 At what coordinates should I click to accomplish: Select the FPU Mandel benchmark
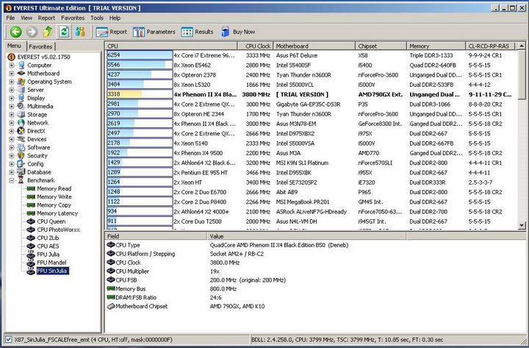coord(51,263)
